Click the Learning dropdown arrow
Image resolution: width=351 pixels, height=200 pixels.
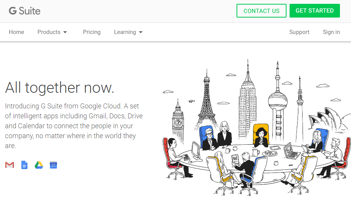pyautogui.click(x=141, y=32)
